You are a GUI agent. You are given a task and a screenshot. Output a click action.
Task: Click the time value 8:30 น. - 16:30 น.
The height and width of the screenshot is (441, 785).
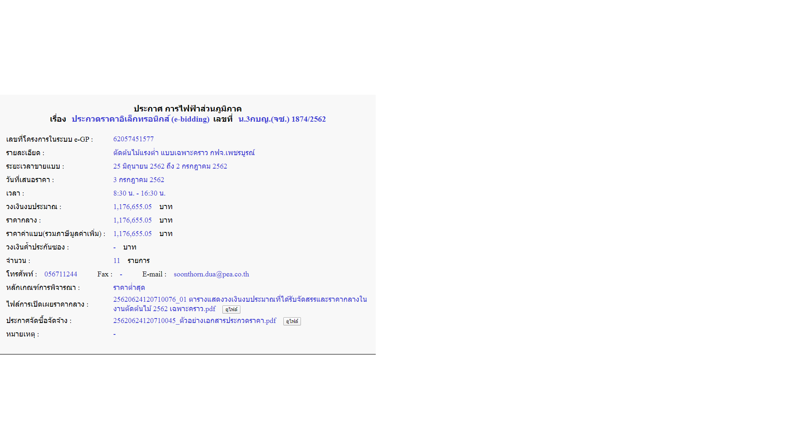click(x=139, y=193)
